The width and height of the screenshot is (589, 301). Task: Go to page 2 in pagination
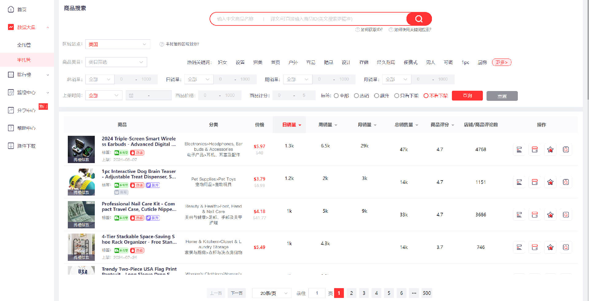(352, 293)
